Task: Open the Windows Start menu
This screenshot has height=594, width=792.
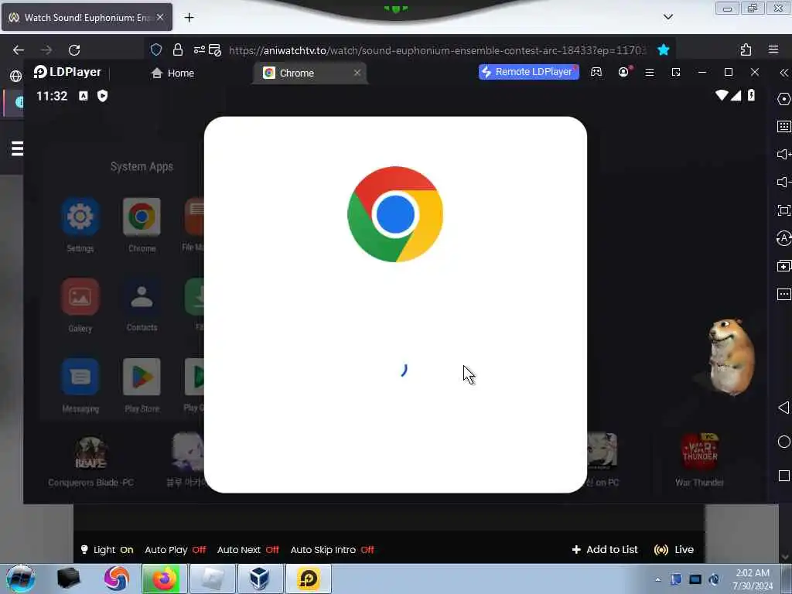Action: [20, 579]
